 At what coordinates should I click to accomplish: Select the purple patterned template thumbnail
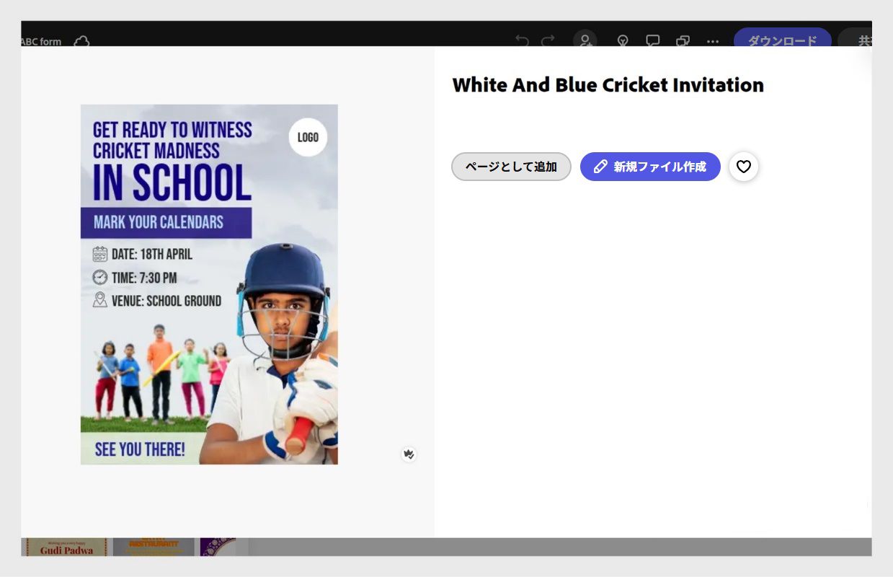point(218,547)
